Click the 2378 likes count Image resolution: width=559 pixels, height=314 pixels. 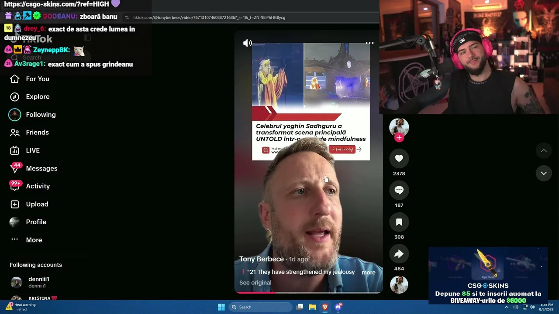coord(399,174)
